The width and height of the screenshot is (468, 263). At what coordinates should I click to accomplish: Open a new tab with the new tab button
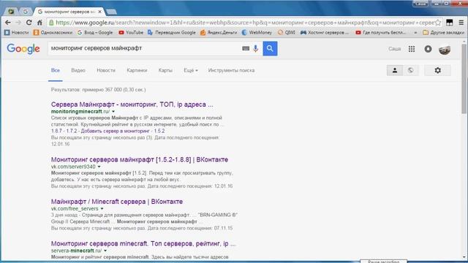coord(111,12)
